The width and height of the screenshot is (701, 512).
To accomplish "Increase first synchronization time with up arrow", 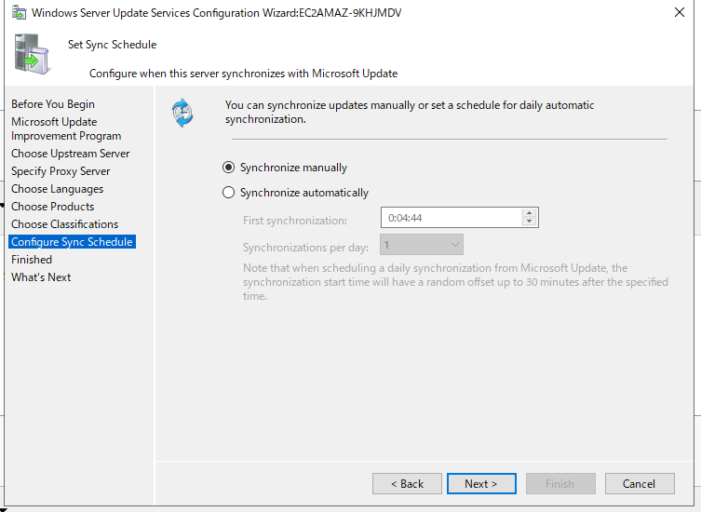I will pyautogui.click(x=530, y=213).
